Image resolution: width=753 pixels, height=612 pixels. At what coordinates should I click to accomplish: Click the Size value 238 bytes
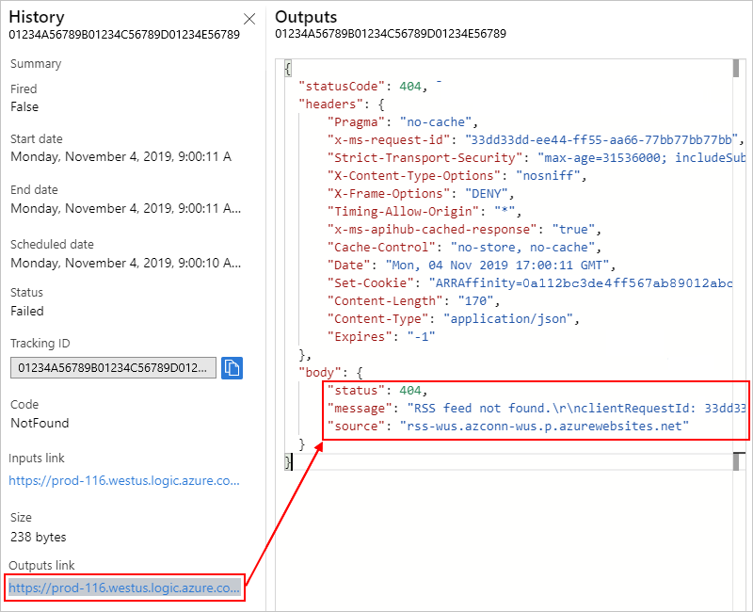click(x=39, y=537)
